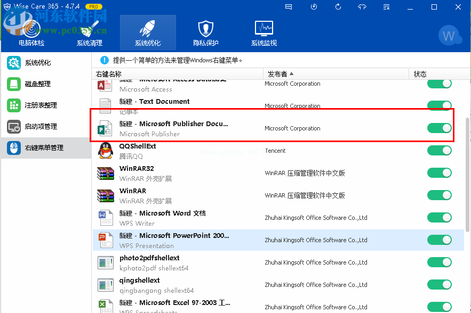Click the vertical scrollbar of the list

coord(468,176)
